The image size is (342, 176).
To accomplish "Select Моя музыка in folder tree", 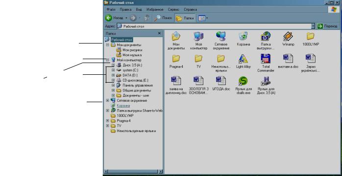I will coord(132,55).
